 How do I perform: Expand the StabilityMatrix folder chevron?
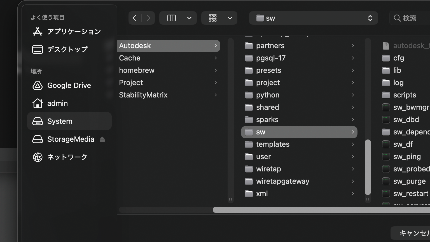[x=215, y=95]
